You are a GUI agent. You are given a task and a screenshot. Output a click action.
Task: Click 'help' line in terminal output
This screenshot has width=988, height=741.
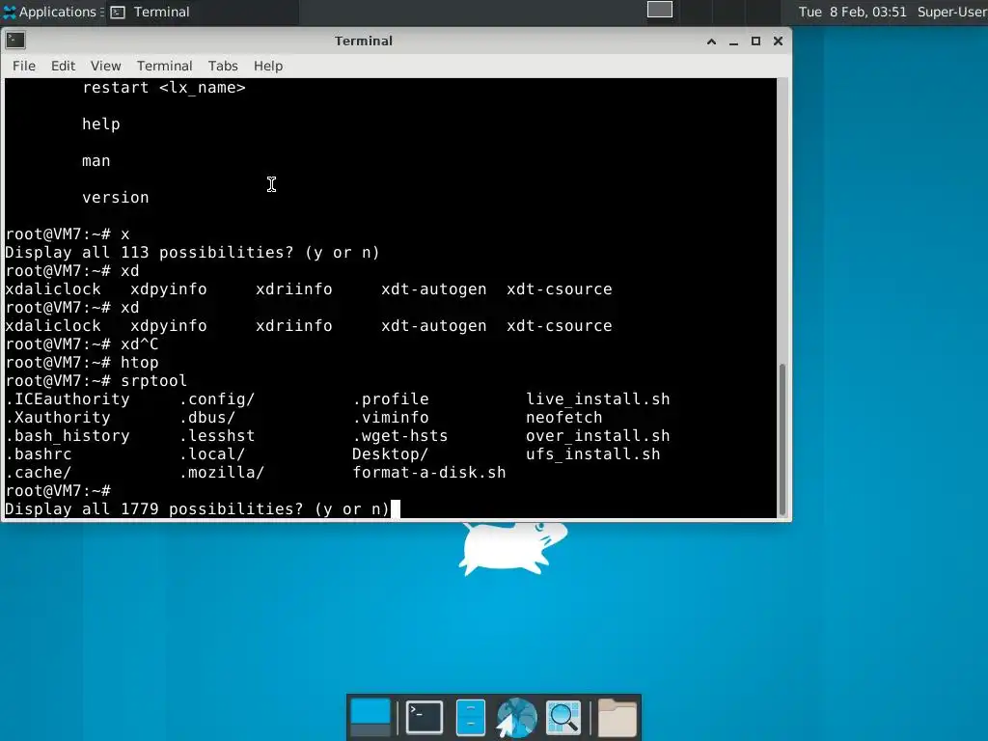pos(100,124)
